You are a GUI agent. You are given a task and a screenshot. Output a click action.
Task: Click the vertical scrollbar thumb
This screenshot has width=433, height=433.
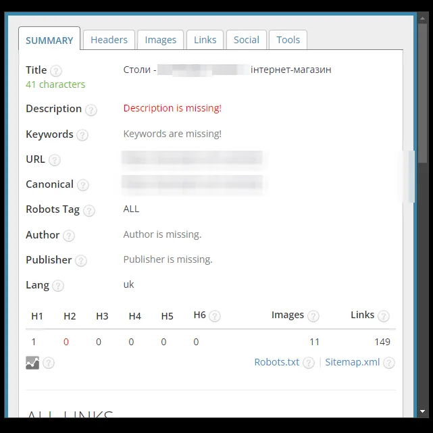pyautogui.click(x=422, y=93)
